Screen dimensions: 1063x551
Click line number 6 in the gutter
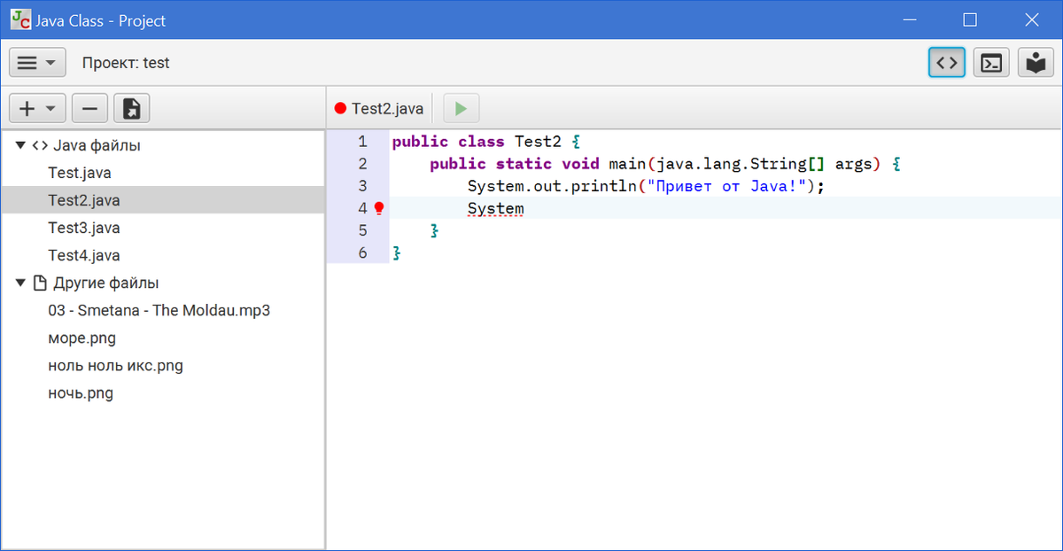click(362, 252)
